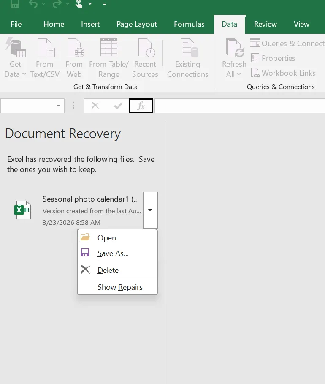Click the Refresh All icon
Image resolution: width=325 pixels, height=384 pixels.
[235, 47]
